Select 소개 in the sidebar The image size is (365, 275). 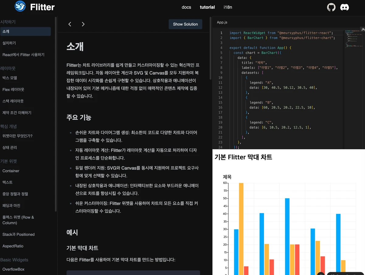coord(25,31)
